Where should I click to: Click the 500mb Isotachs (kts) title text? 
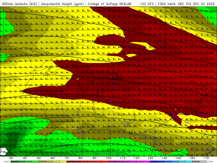point(19,4)
